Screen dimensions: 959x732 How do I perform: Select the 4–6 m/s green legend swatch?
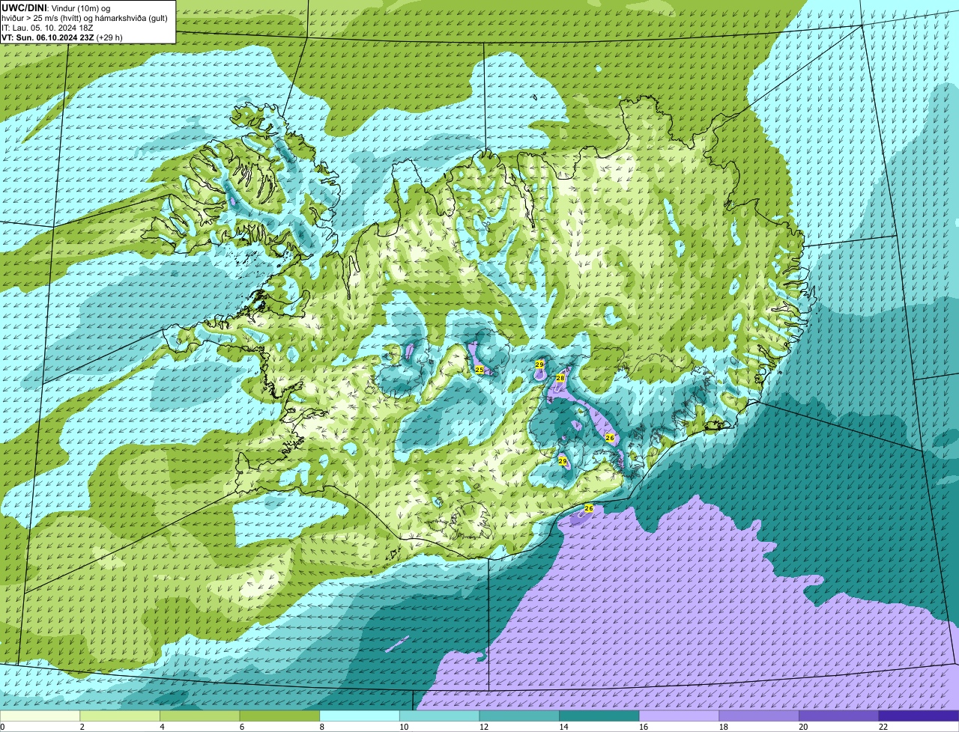click(199, 716)
